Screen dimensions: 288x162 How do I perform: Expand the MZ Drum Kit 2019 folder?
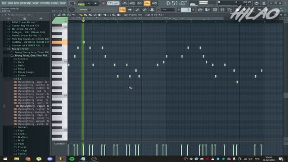click(23, 29)
